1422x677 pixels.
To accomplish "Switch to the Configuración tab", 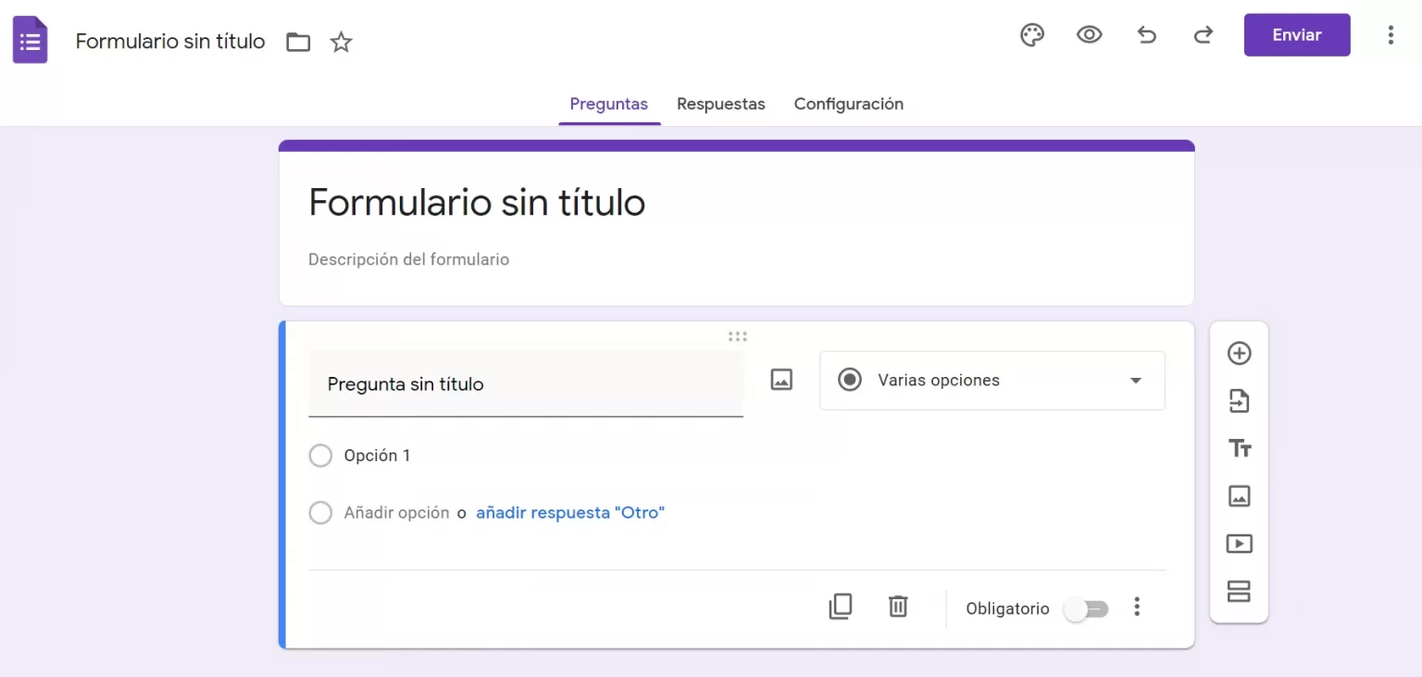I will (848, 104).
